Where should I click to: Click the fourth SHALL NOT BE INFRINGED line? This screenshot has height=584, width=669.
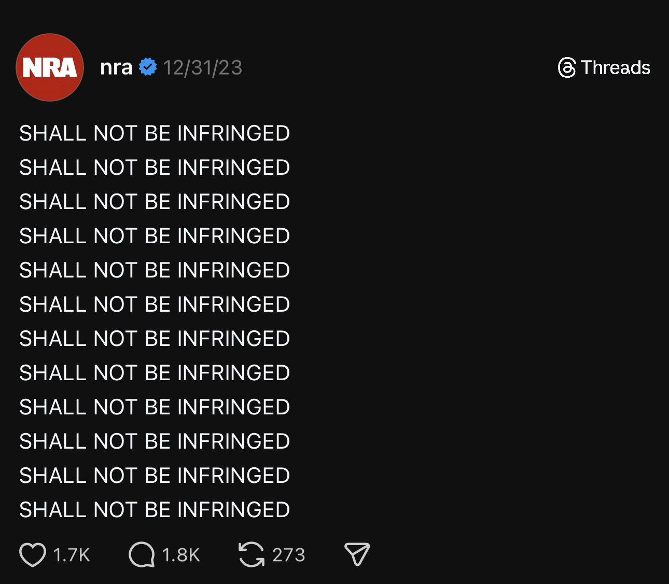155,236
